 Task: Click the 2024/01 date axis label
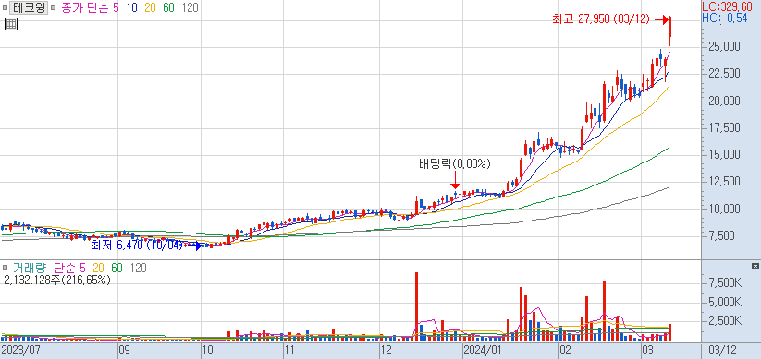coord(483,350)
